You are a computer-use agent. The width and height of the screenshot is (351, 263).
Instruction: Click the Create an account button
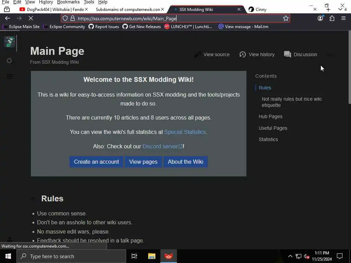(96, 162)
